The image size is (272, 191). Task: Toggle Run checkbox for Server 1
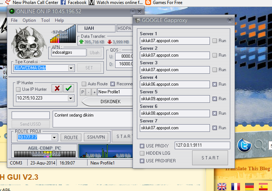click(x=215, y=41)
